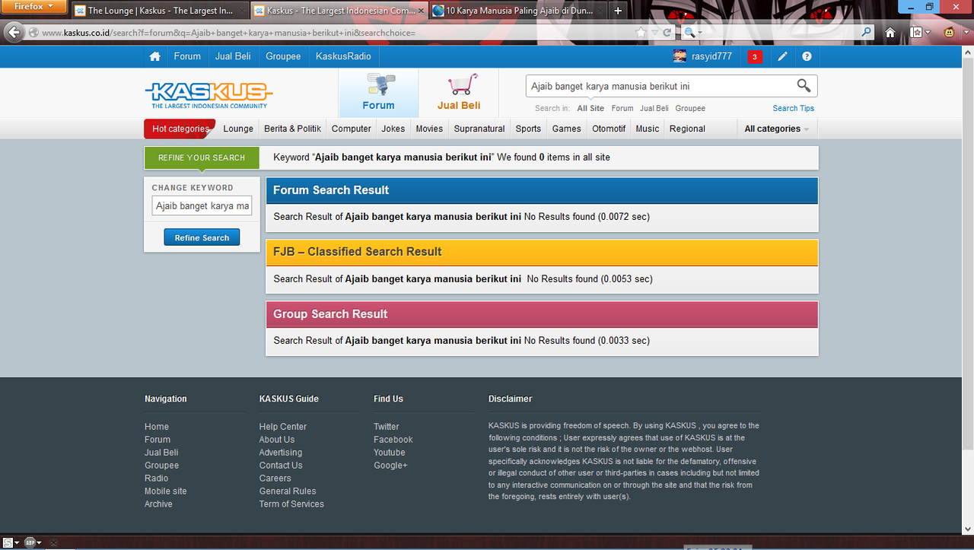Set search scope to All Site
The image size is (974, 550).
pos(590,108)
